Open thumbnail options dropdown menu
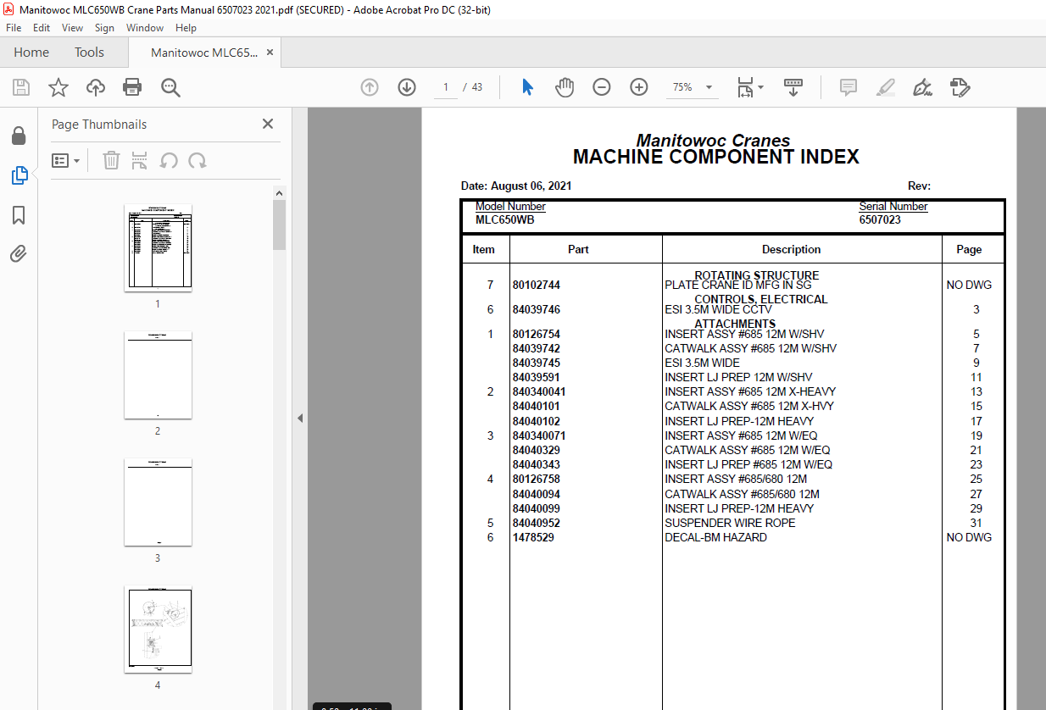The image size is (1046, 710). 66,160
